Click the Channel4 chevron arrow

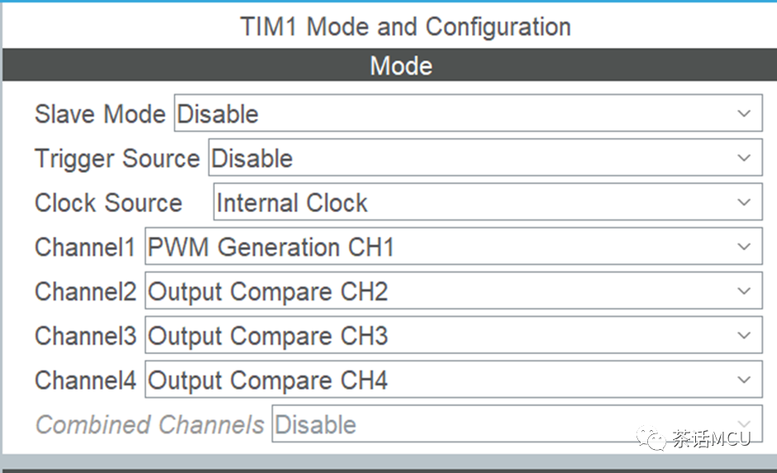744,380
